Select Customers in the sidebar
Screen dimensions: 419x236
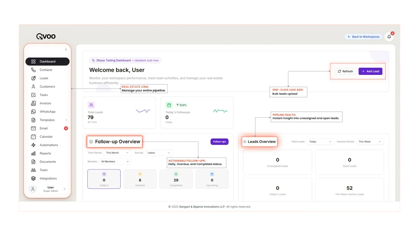point(47,87)
